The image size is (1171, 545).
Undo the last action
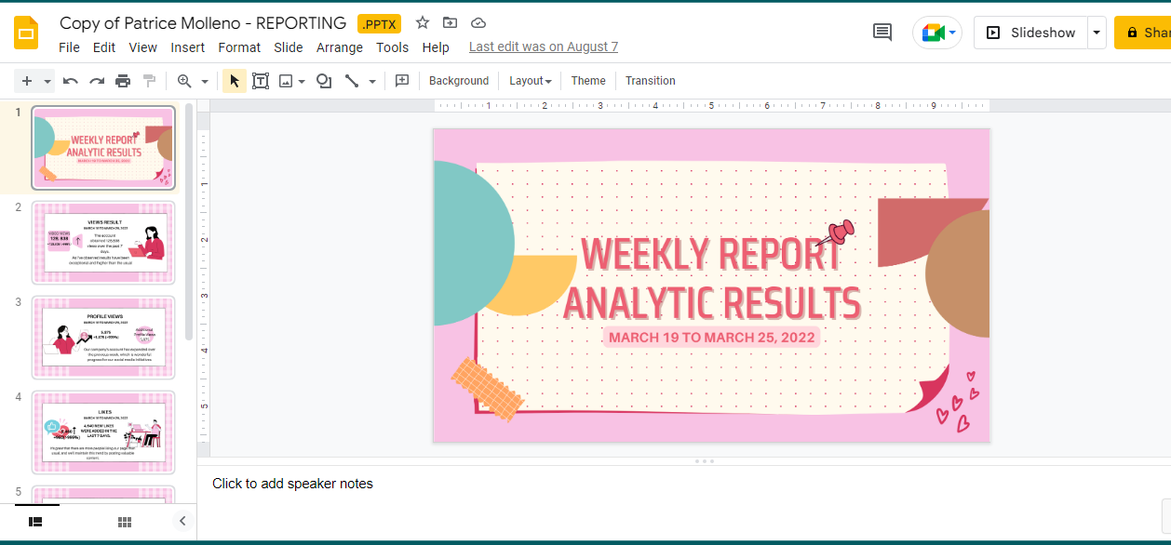(71, 81)
